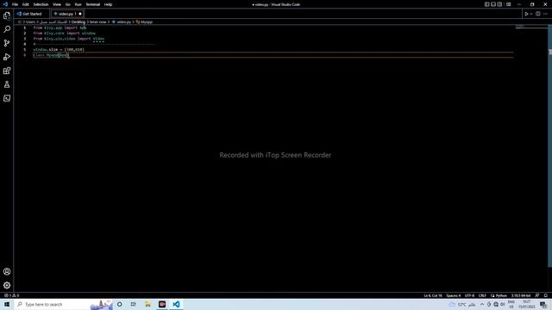The image size is (552, 310).
Task: Click line 3 kivy.uix.video import statement
Action: click(69, 39)
